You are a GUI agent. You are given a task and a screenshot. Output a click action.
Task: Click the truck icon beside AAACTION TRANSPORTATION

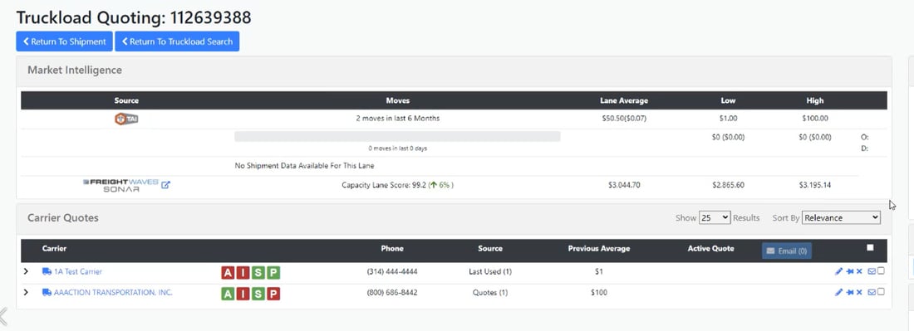point(47,293)
